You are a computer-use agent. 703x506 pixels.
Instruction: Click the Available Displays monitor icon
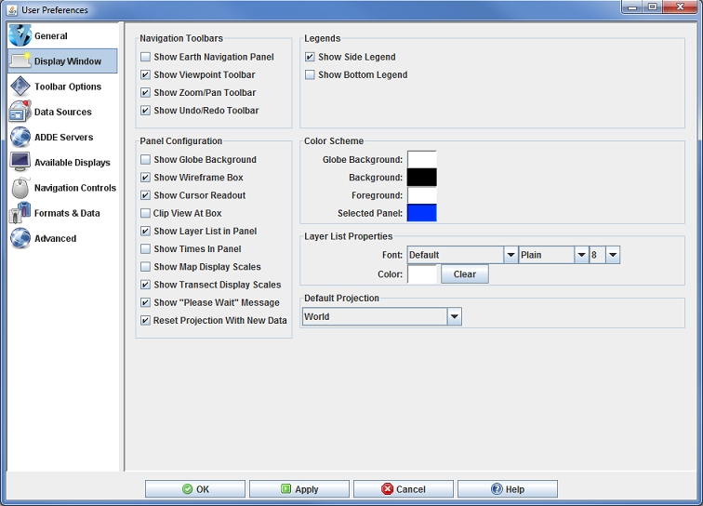pos(20,162)
